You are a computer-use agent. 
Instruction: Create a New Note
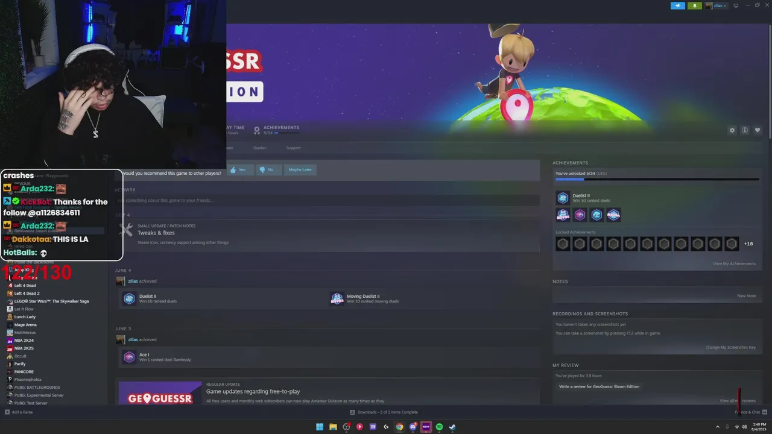[x=746, y=296]
